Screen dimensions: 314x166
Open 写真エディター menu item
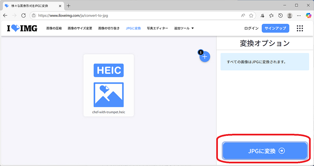coord(157,28)
